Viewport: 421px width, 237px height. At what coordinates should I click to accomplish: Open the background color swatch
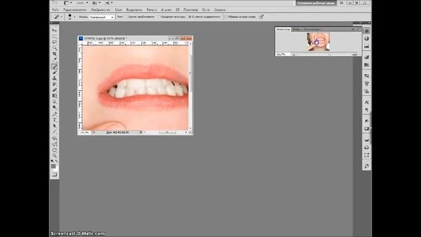point(57,169)
